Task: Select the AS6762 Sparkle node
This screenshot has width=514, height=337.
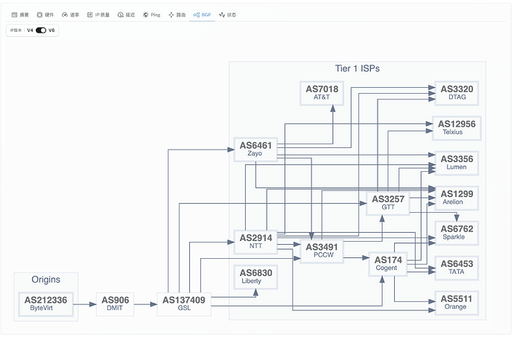Action: pyautogui.click(x=457, y=233)
